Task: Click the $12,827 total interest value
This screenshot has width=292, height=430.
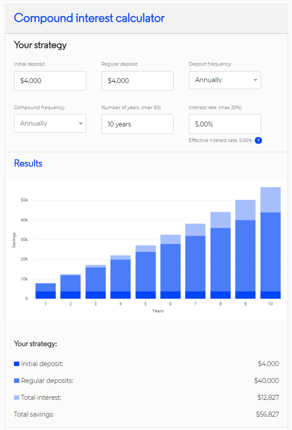Action: pos(268,397)
